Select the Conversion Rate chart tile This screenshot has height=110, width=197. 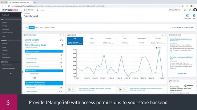[x=142, y=41]
